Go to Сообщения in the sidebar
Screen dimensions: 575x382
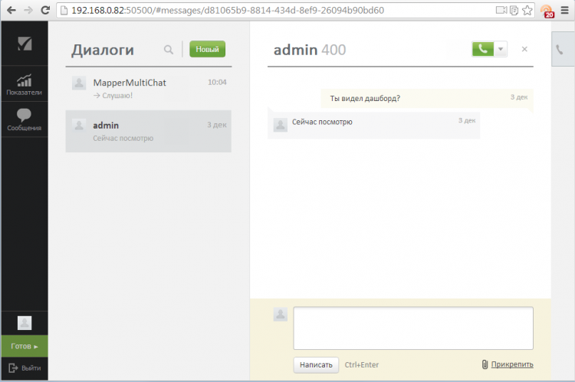(24, 120)
